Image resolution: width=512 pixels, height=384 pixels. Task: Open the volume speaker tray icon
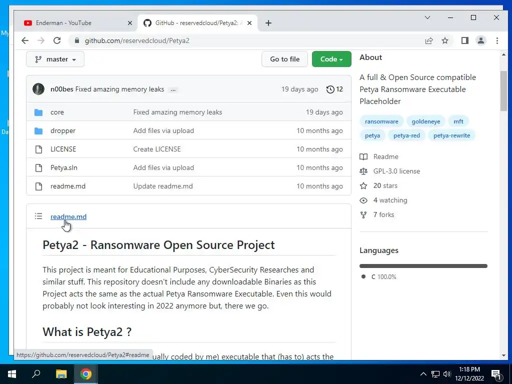click(x=447, y=374)
